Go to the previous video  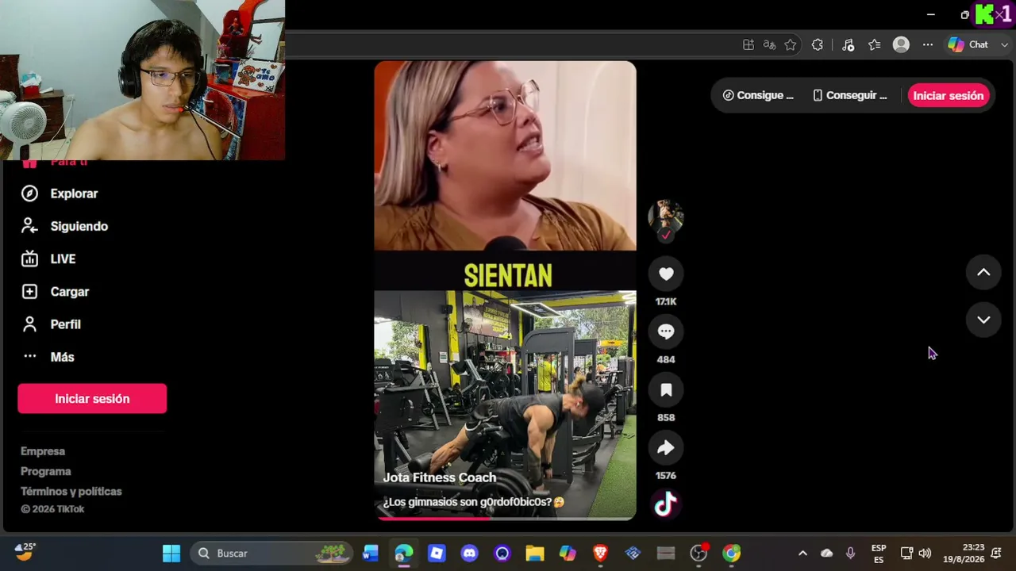983,272
